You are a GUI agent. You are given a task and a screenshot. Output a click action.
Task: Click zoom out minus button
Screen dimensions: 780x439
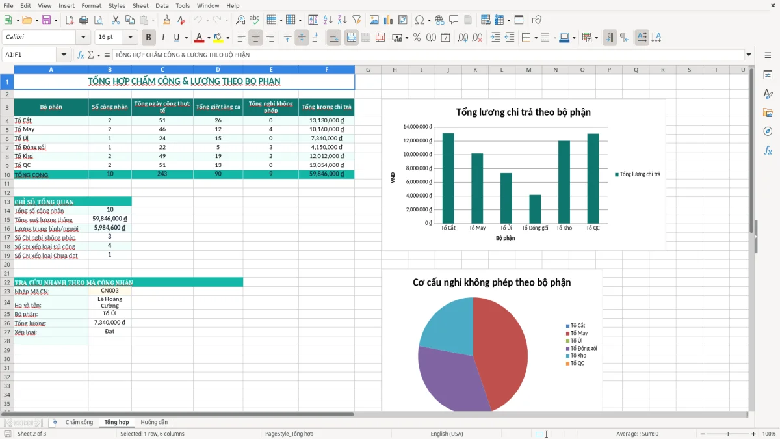tap(702, 434)
